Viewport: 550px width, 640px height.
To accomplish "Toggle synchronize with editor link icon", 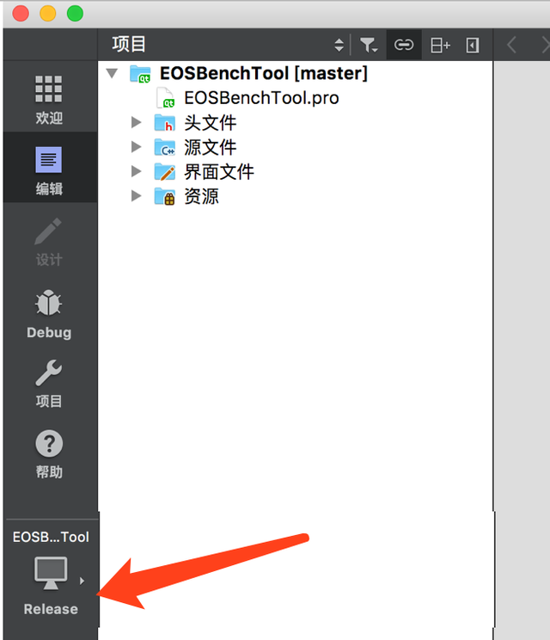I will (x=404, y=45).
